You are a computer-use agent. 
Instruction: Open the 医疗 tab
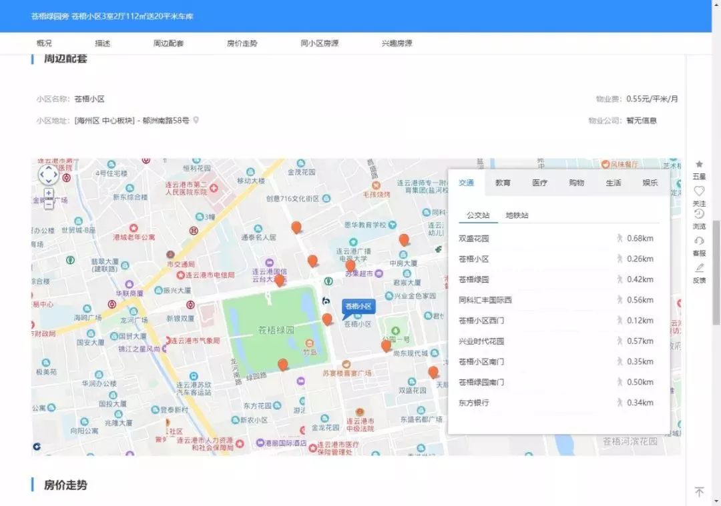point(540,183)
